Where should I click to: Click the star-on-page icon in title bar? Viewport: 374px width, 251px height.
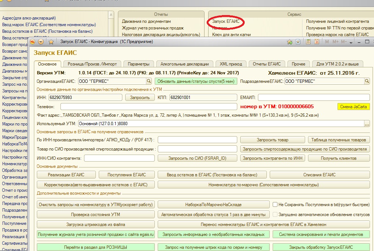(x=299, y=42)
